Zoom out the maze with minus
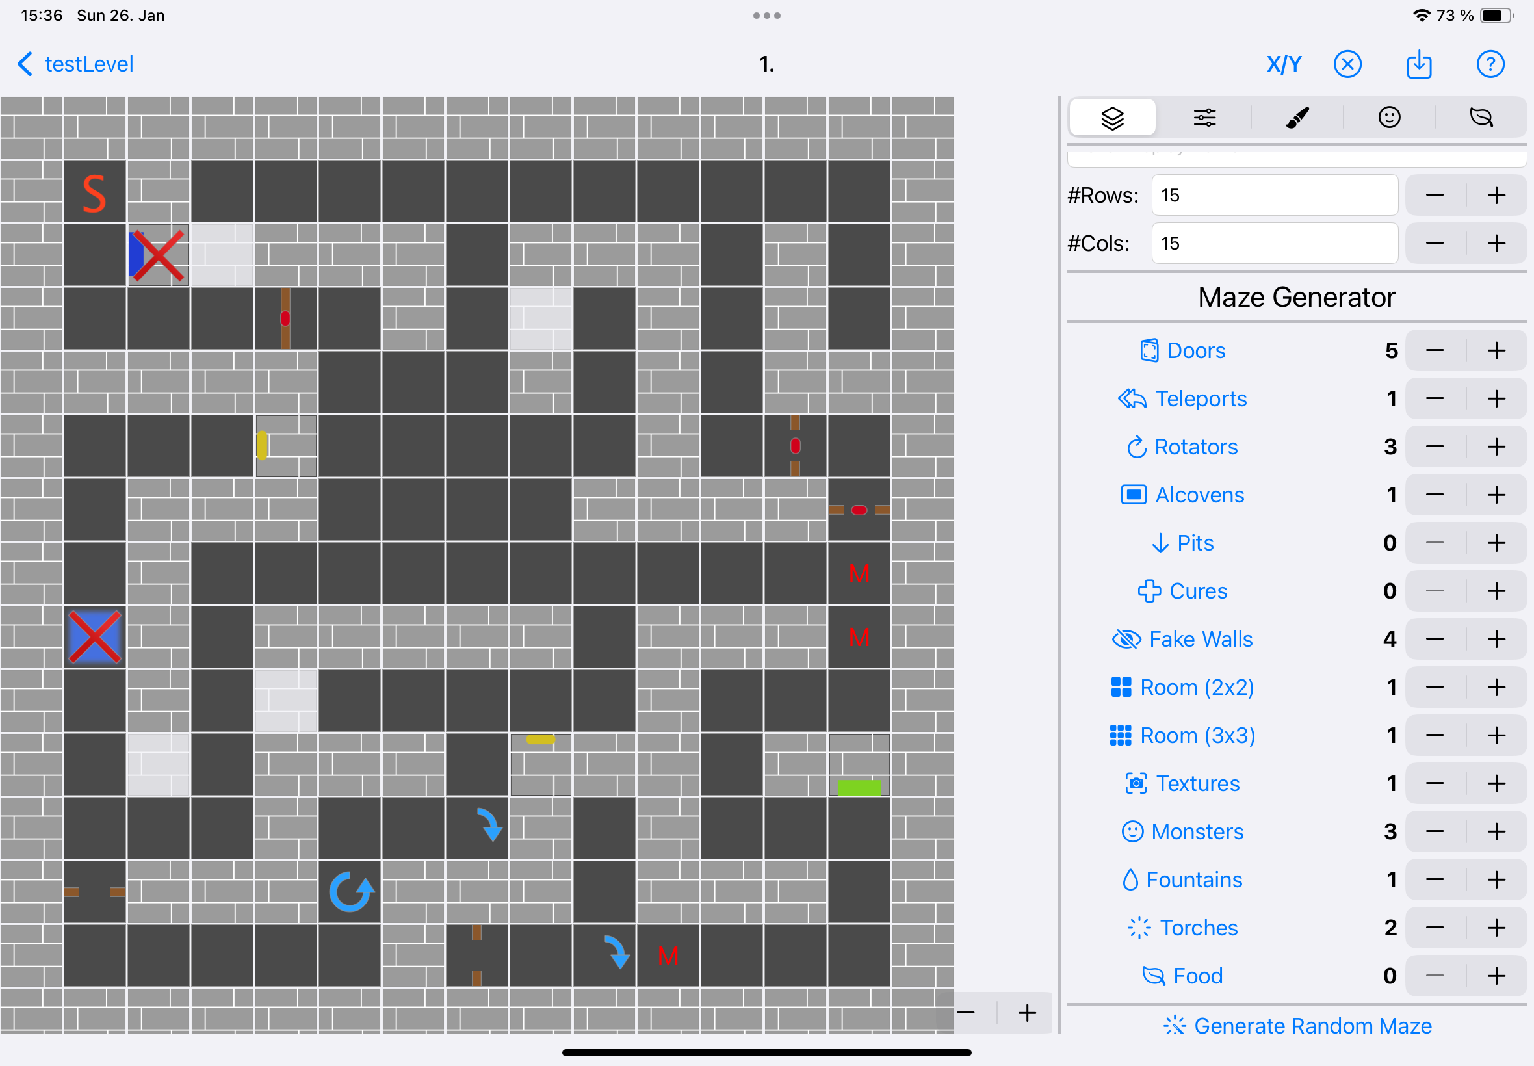This screenshot has height=1066, width=1534. [966, 1013]
